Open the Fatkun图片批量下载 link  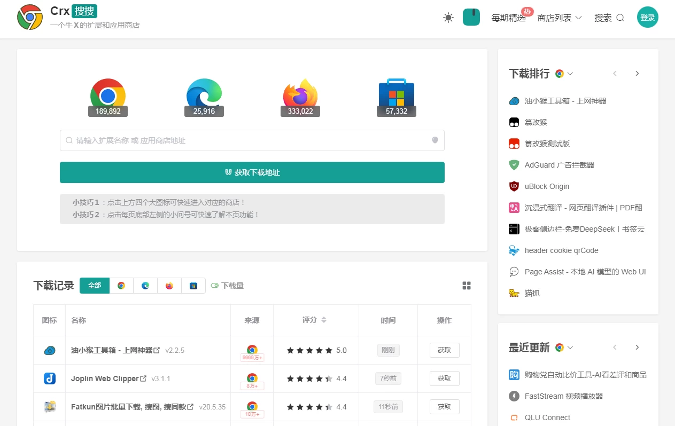pyautogui.click(x=133, y=407)
